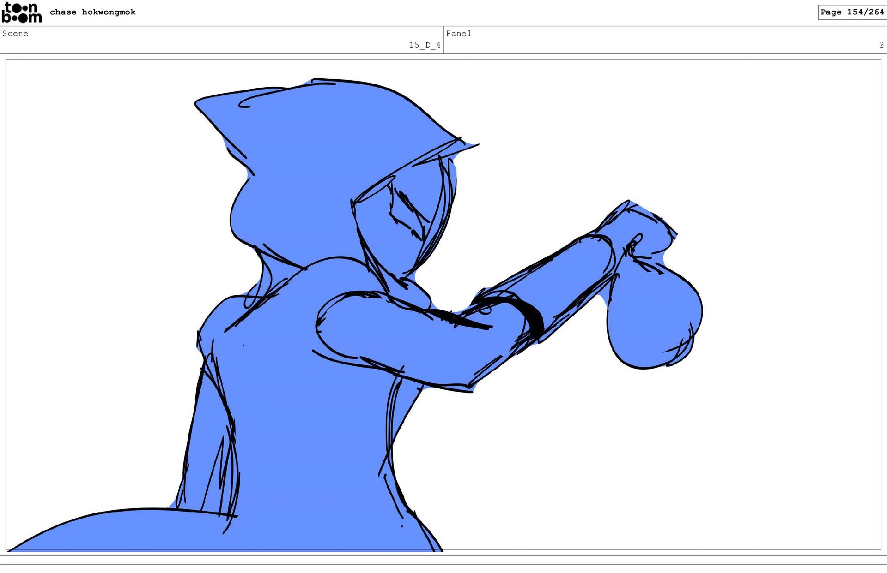The height and width of the screenshot is (573, 887).
Task: Click the Page 154/264 indicator box
Action: coord(851,12)
